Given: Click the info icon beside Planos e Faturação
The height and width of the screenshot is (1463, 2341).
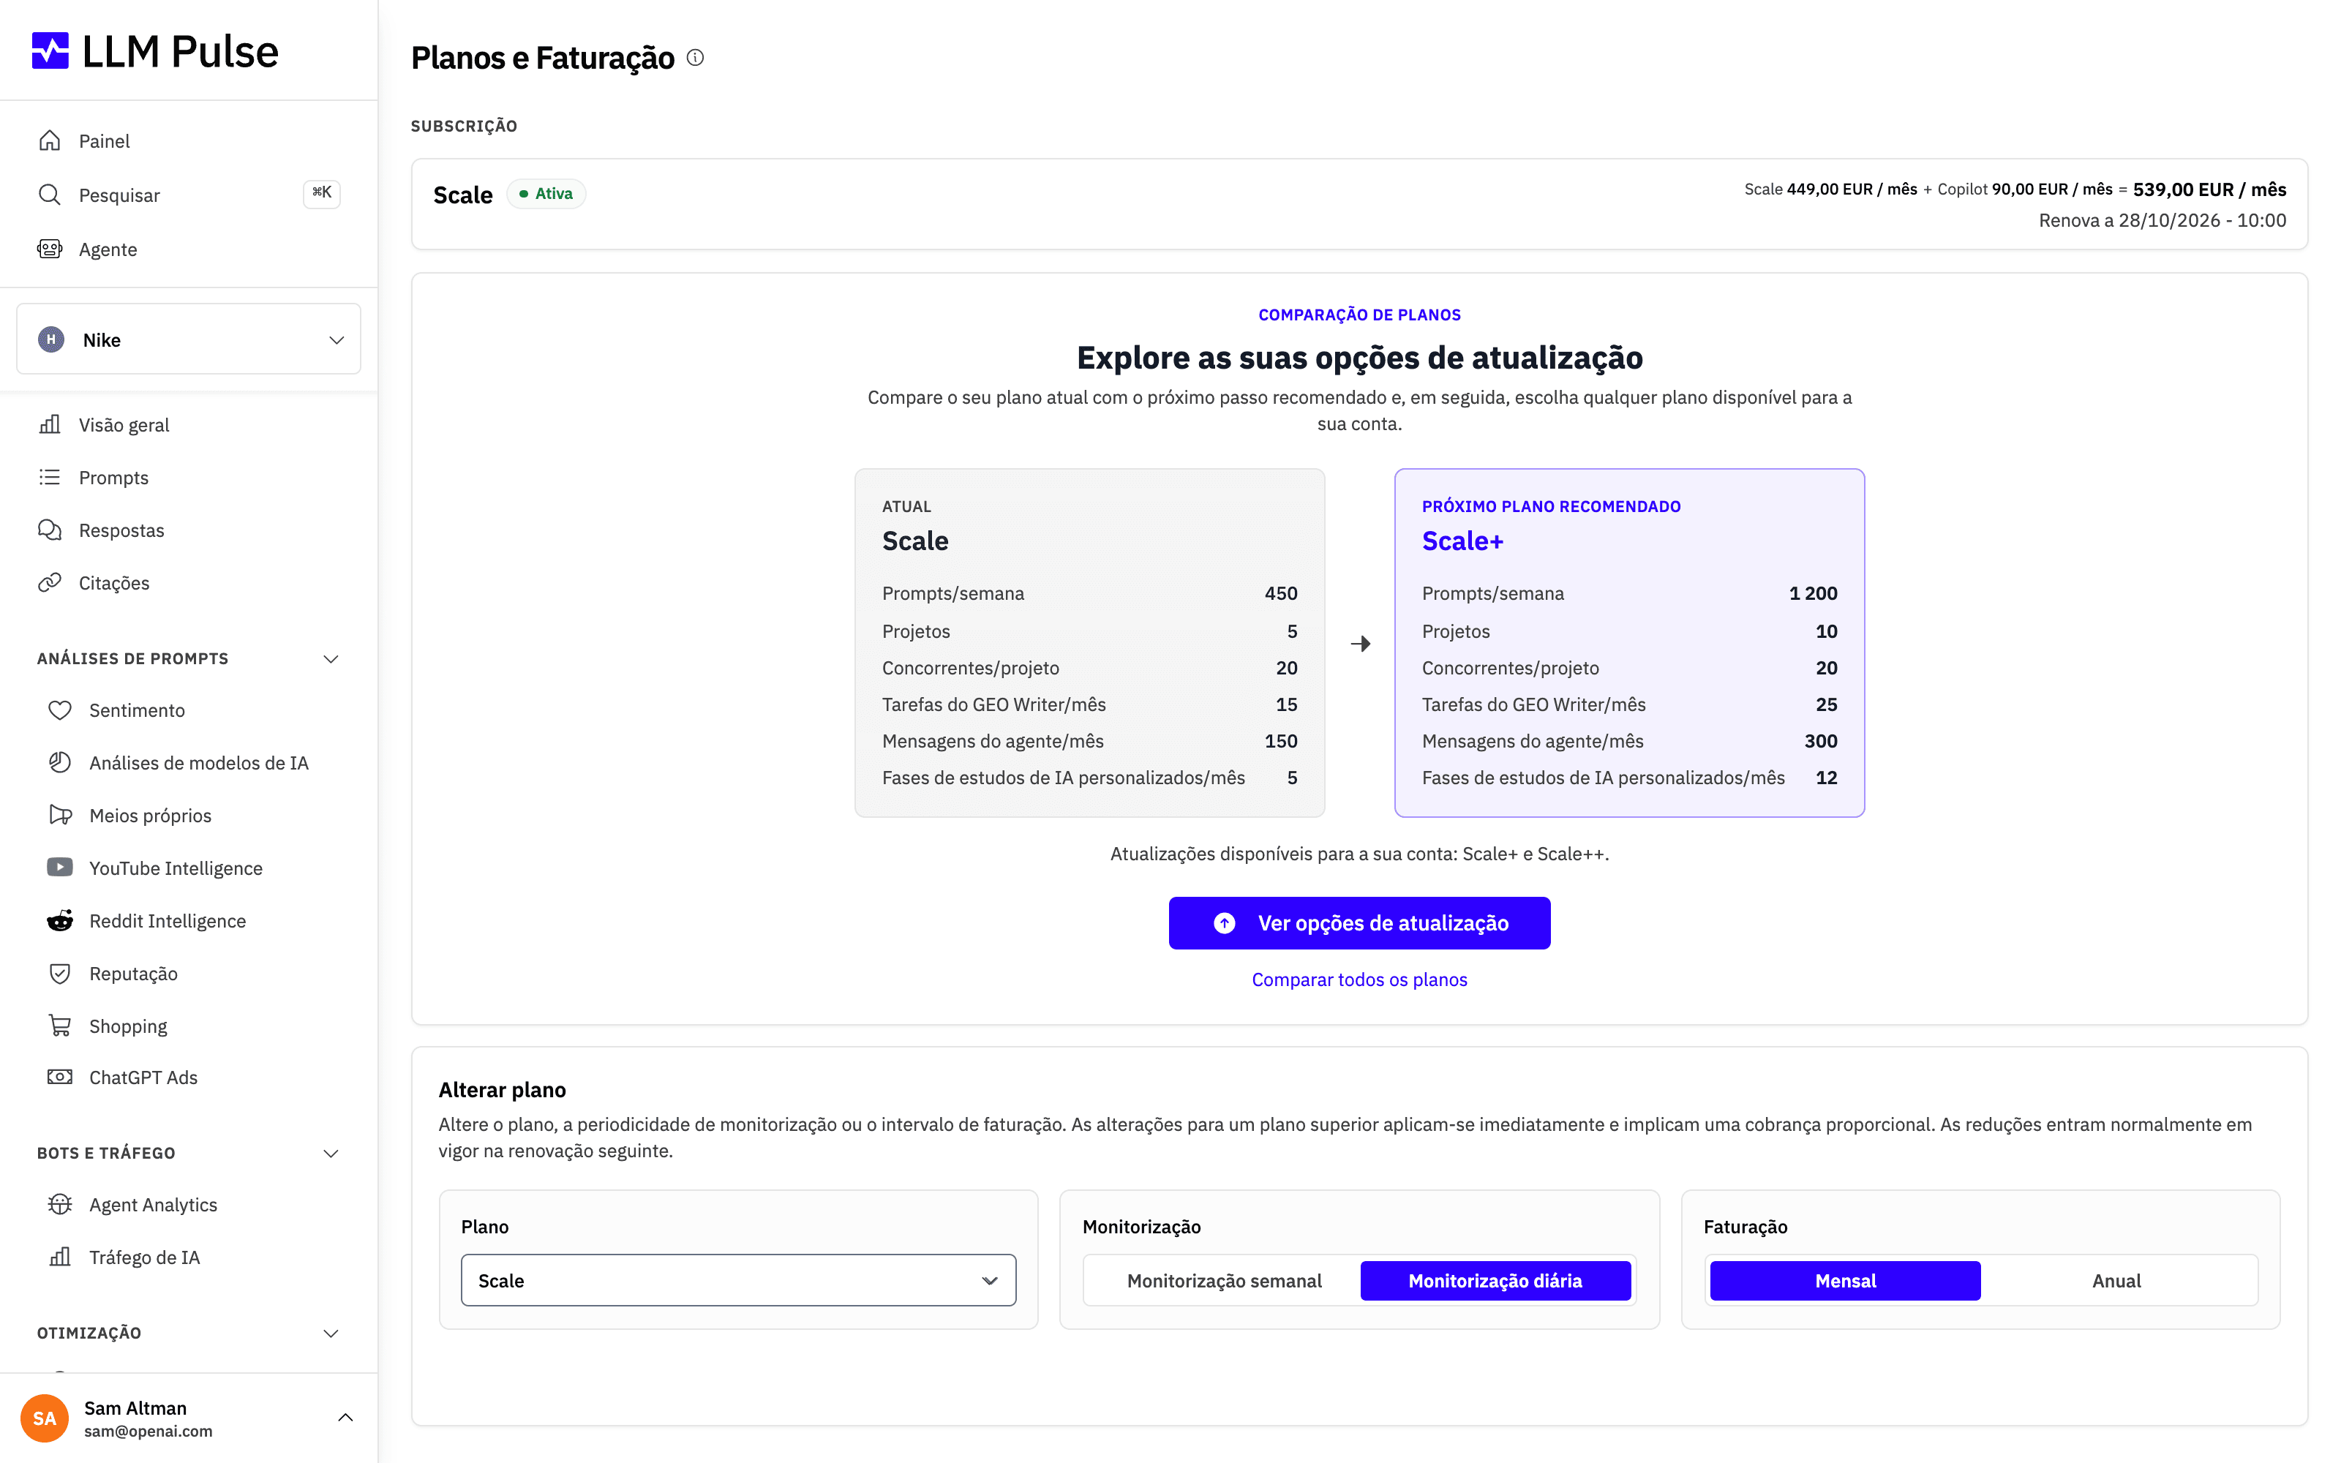Looking at the screenshot, I should (696, 57).
